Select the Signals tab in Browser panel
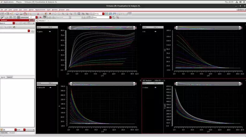246x137 pixels. tap(3, 77)
